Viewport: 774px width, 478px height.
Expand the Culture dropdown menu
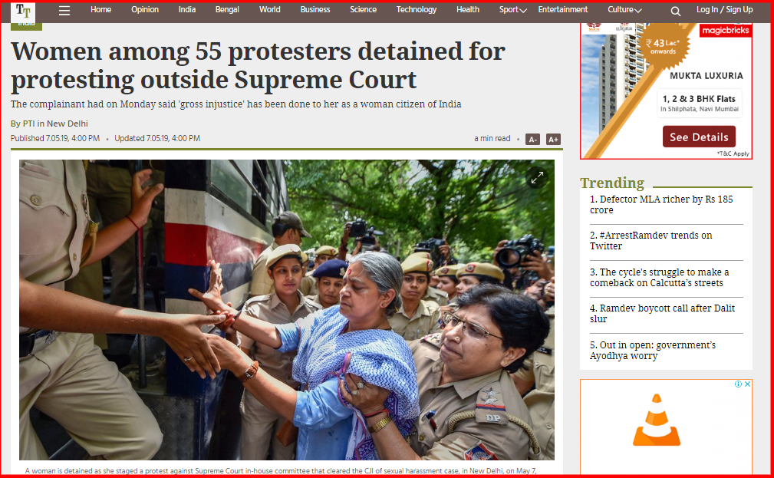624,9
